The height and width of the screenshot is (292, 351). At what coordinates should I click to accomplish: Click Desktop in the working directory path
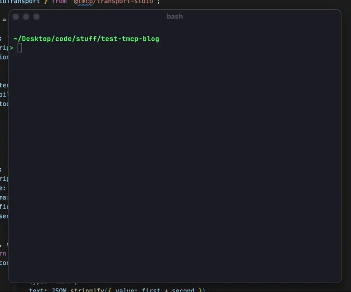point(36,38)
